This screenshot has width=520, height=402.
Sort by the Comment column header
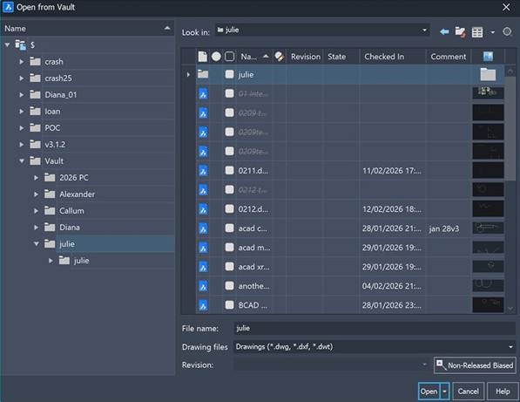tap(448, 57)
